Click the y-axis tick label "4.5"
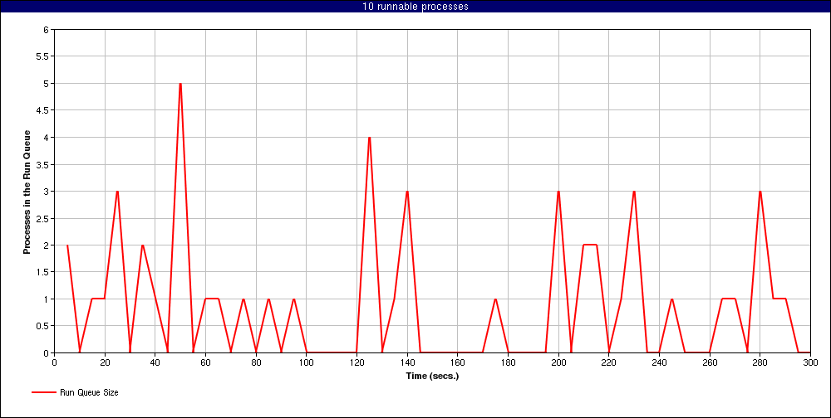This screenshot has width=831, height=418. coord(43,110)
